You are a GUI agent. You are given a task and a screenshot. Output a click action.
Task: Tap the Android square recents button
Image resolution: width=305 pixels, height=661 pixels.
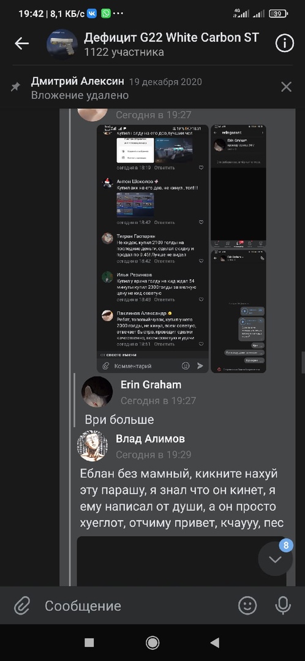[89, 643]
